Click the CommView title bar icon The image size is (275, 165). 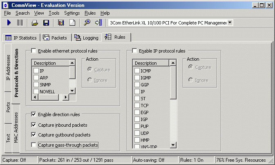6,5
